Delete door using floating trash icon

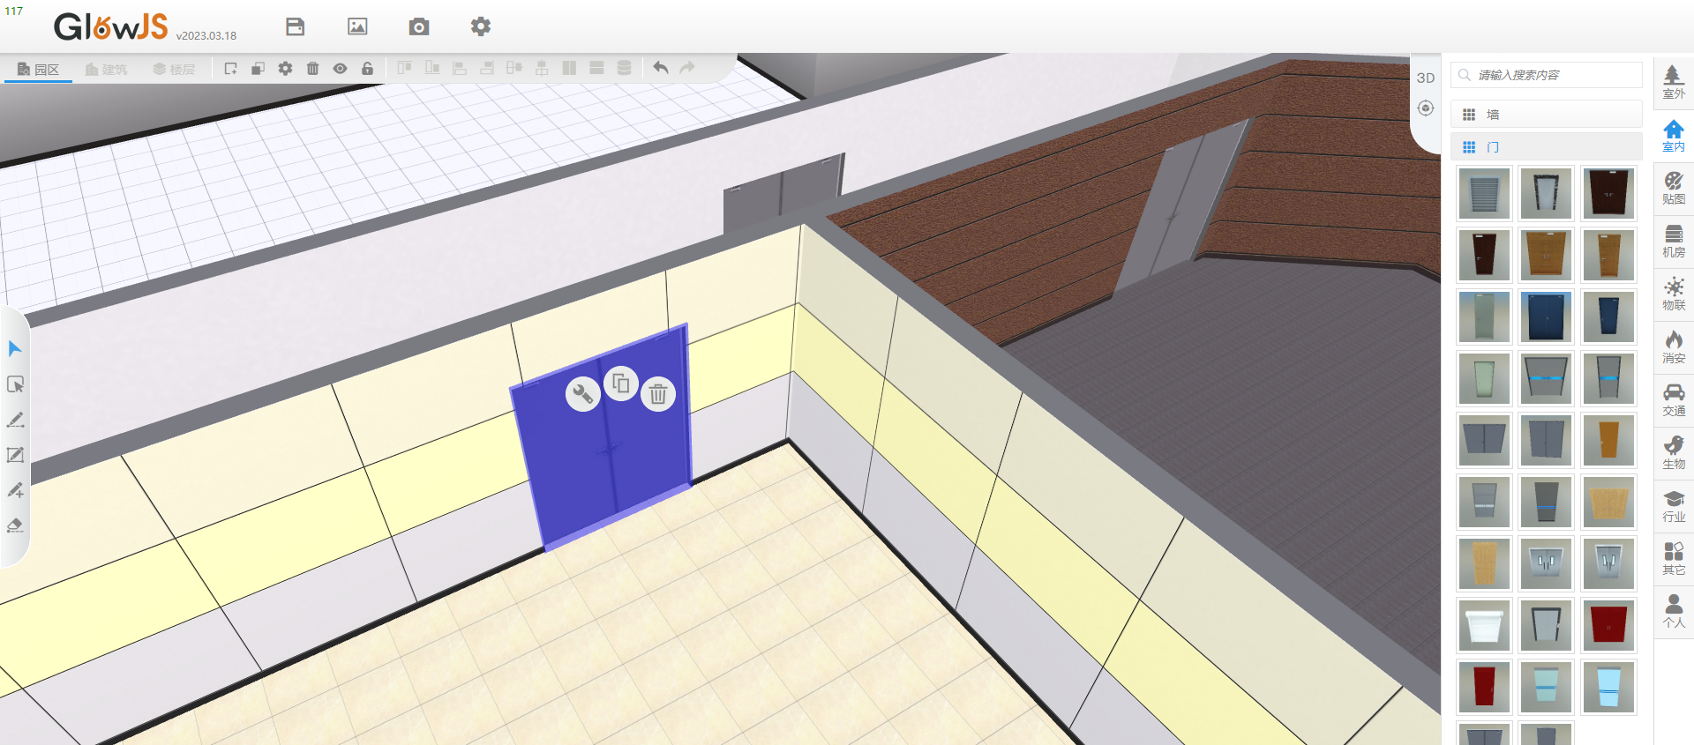pyautogui.click(x=658, y=394)
